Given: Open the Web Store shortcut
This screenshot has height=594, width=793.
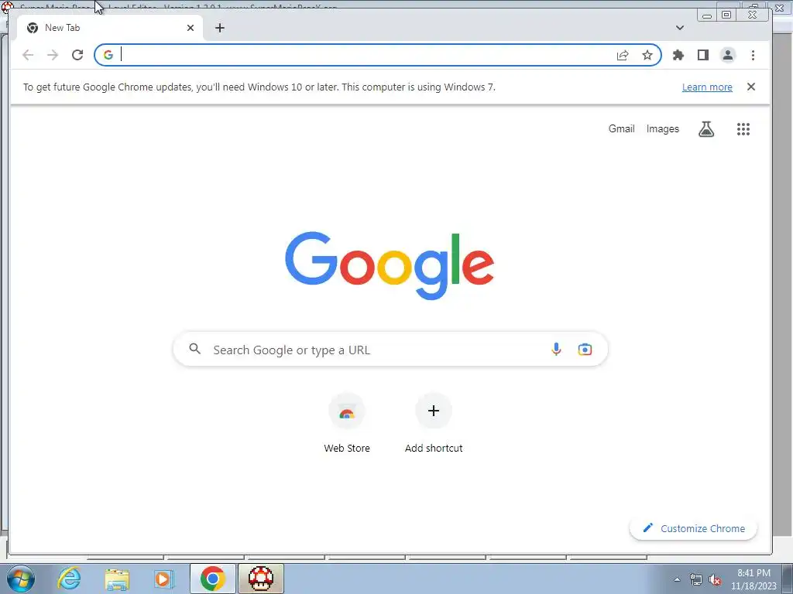Looking at the screenshot, I should click(347, 425).
